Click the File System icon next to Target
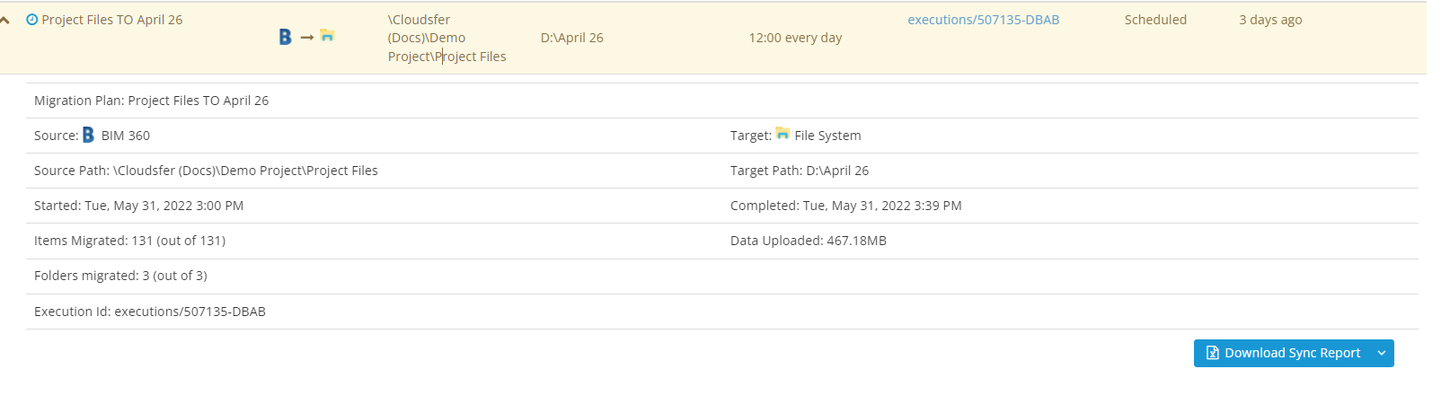Image resolution: width=1441 pixels, height=413 pixels. click(782, 134)
